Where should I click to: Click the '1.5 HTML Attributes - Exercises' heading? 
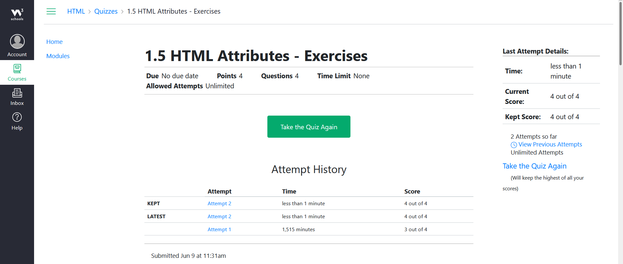coord(256,56)
